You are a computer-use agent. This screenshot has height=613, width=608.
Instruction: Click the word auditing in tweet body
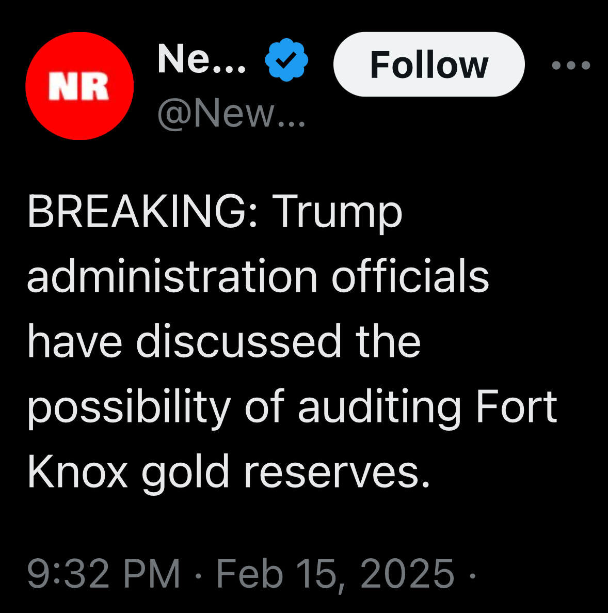(x=379, y=407)
